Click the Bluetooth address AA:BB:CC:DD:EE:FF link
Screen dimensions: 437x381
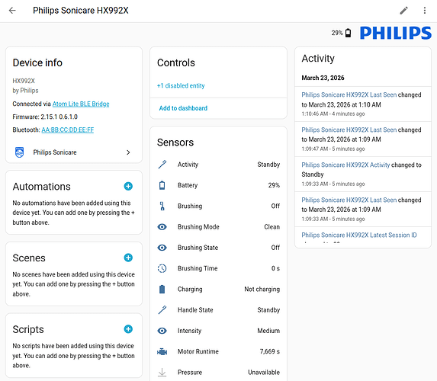pyautogui.click(x=68, y=130)
